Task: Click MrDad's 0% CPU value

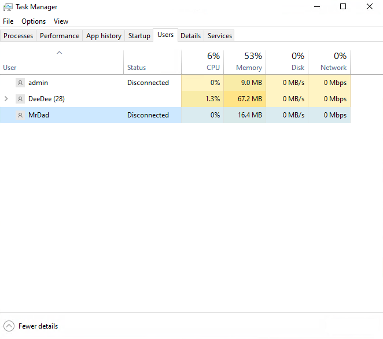Action: [215, 115]
